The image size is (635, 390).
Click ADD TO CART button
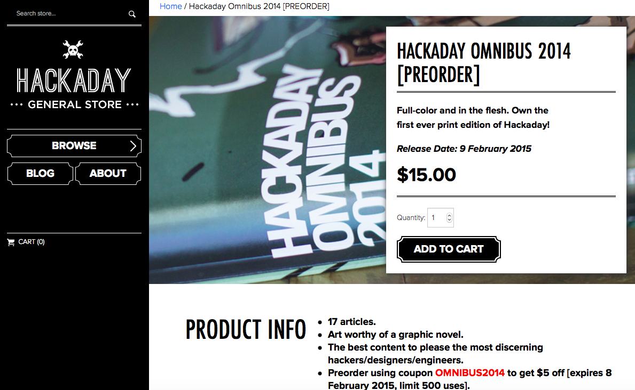(449, 249)
